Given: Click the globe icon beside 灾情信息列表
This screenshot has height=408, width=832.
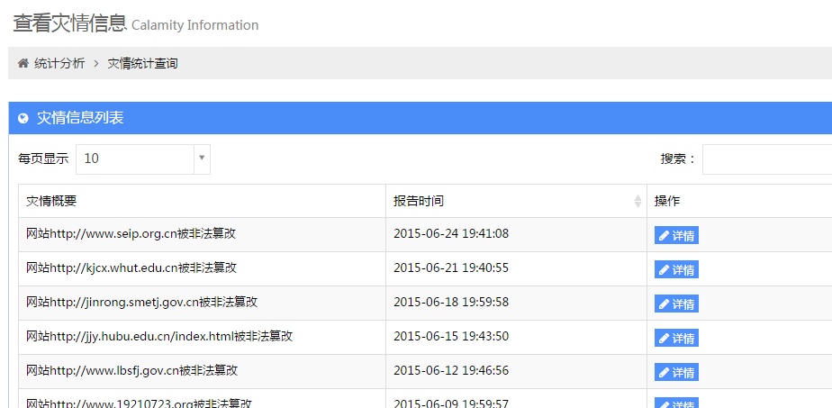Looking at the screenshot, I should click(23, 118).
